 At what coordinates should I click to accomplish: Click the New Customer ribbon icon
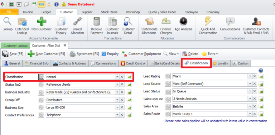42,24
